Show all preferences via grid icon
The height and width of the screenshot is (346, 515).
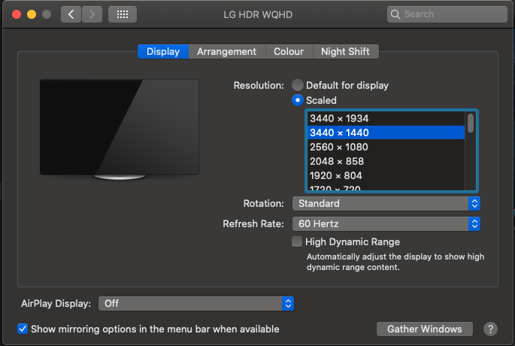tap(123, 14)
